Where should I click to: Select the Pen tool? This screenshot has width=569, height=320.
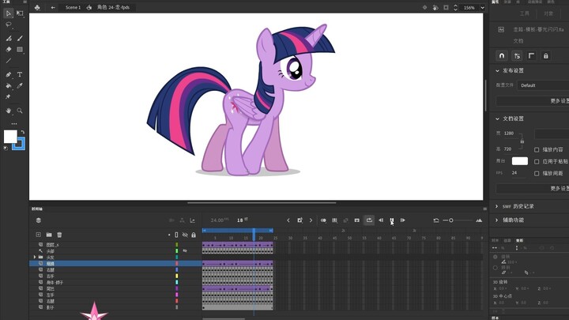[9, 74]
